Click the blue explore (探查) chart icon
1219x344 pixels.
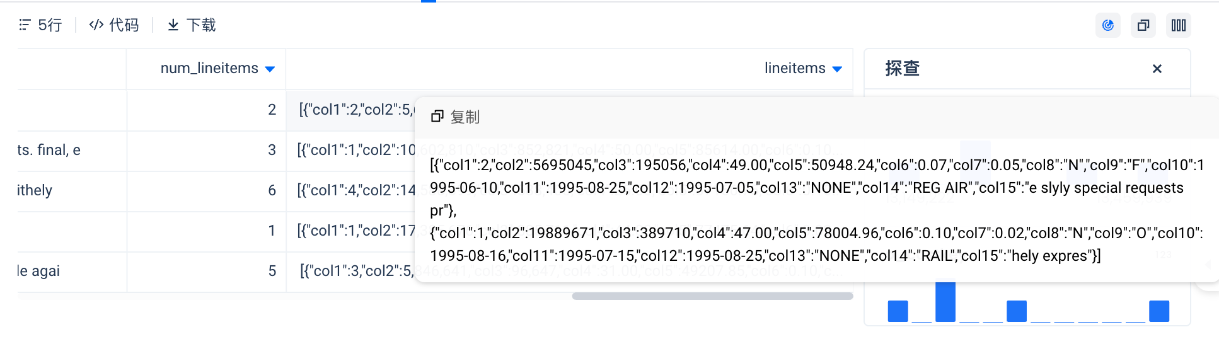1107,25
